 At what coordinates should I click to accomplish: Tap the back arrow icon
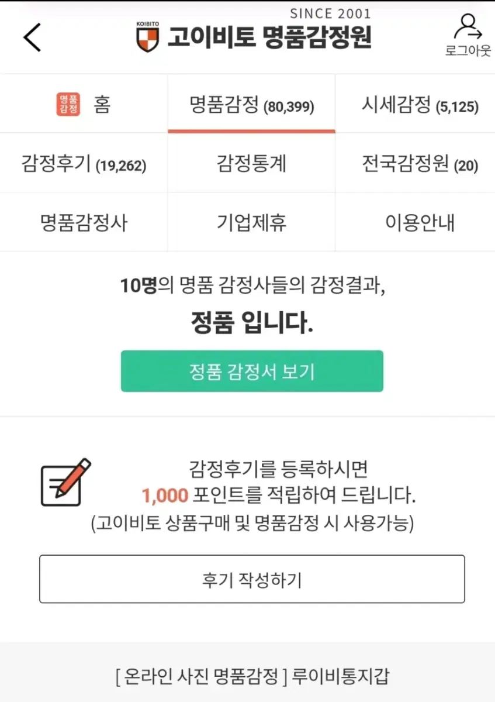click(x=32, y=38)
